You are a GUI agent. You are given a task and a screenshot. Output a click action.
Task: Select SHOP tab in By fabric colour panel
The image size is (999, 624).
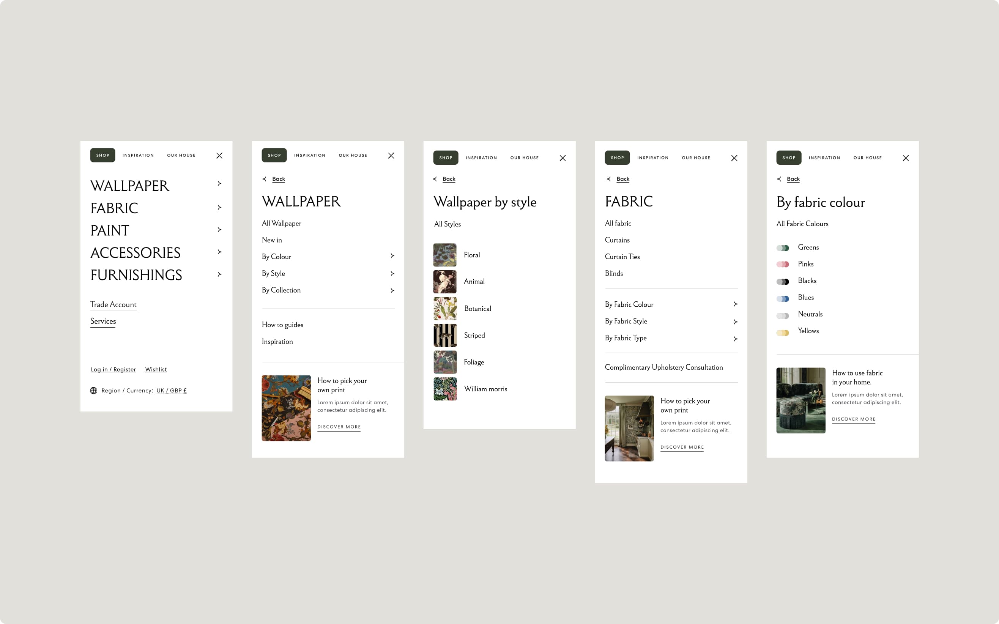789,158
